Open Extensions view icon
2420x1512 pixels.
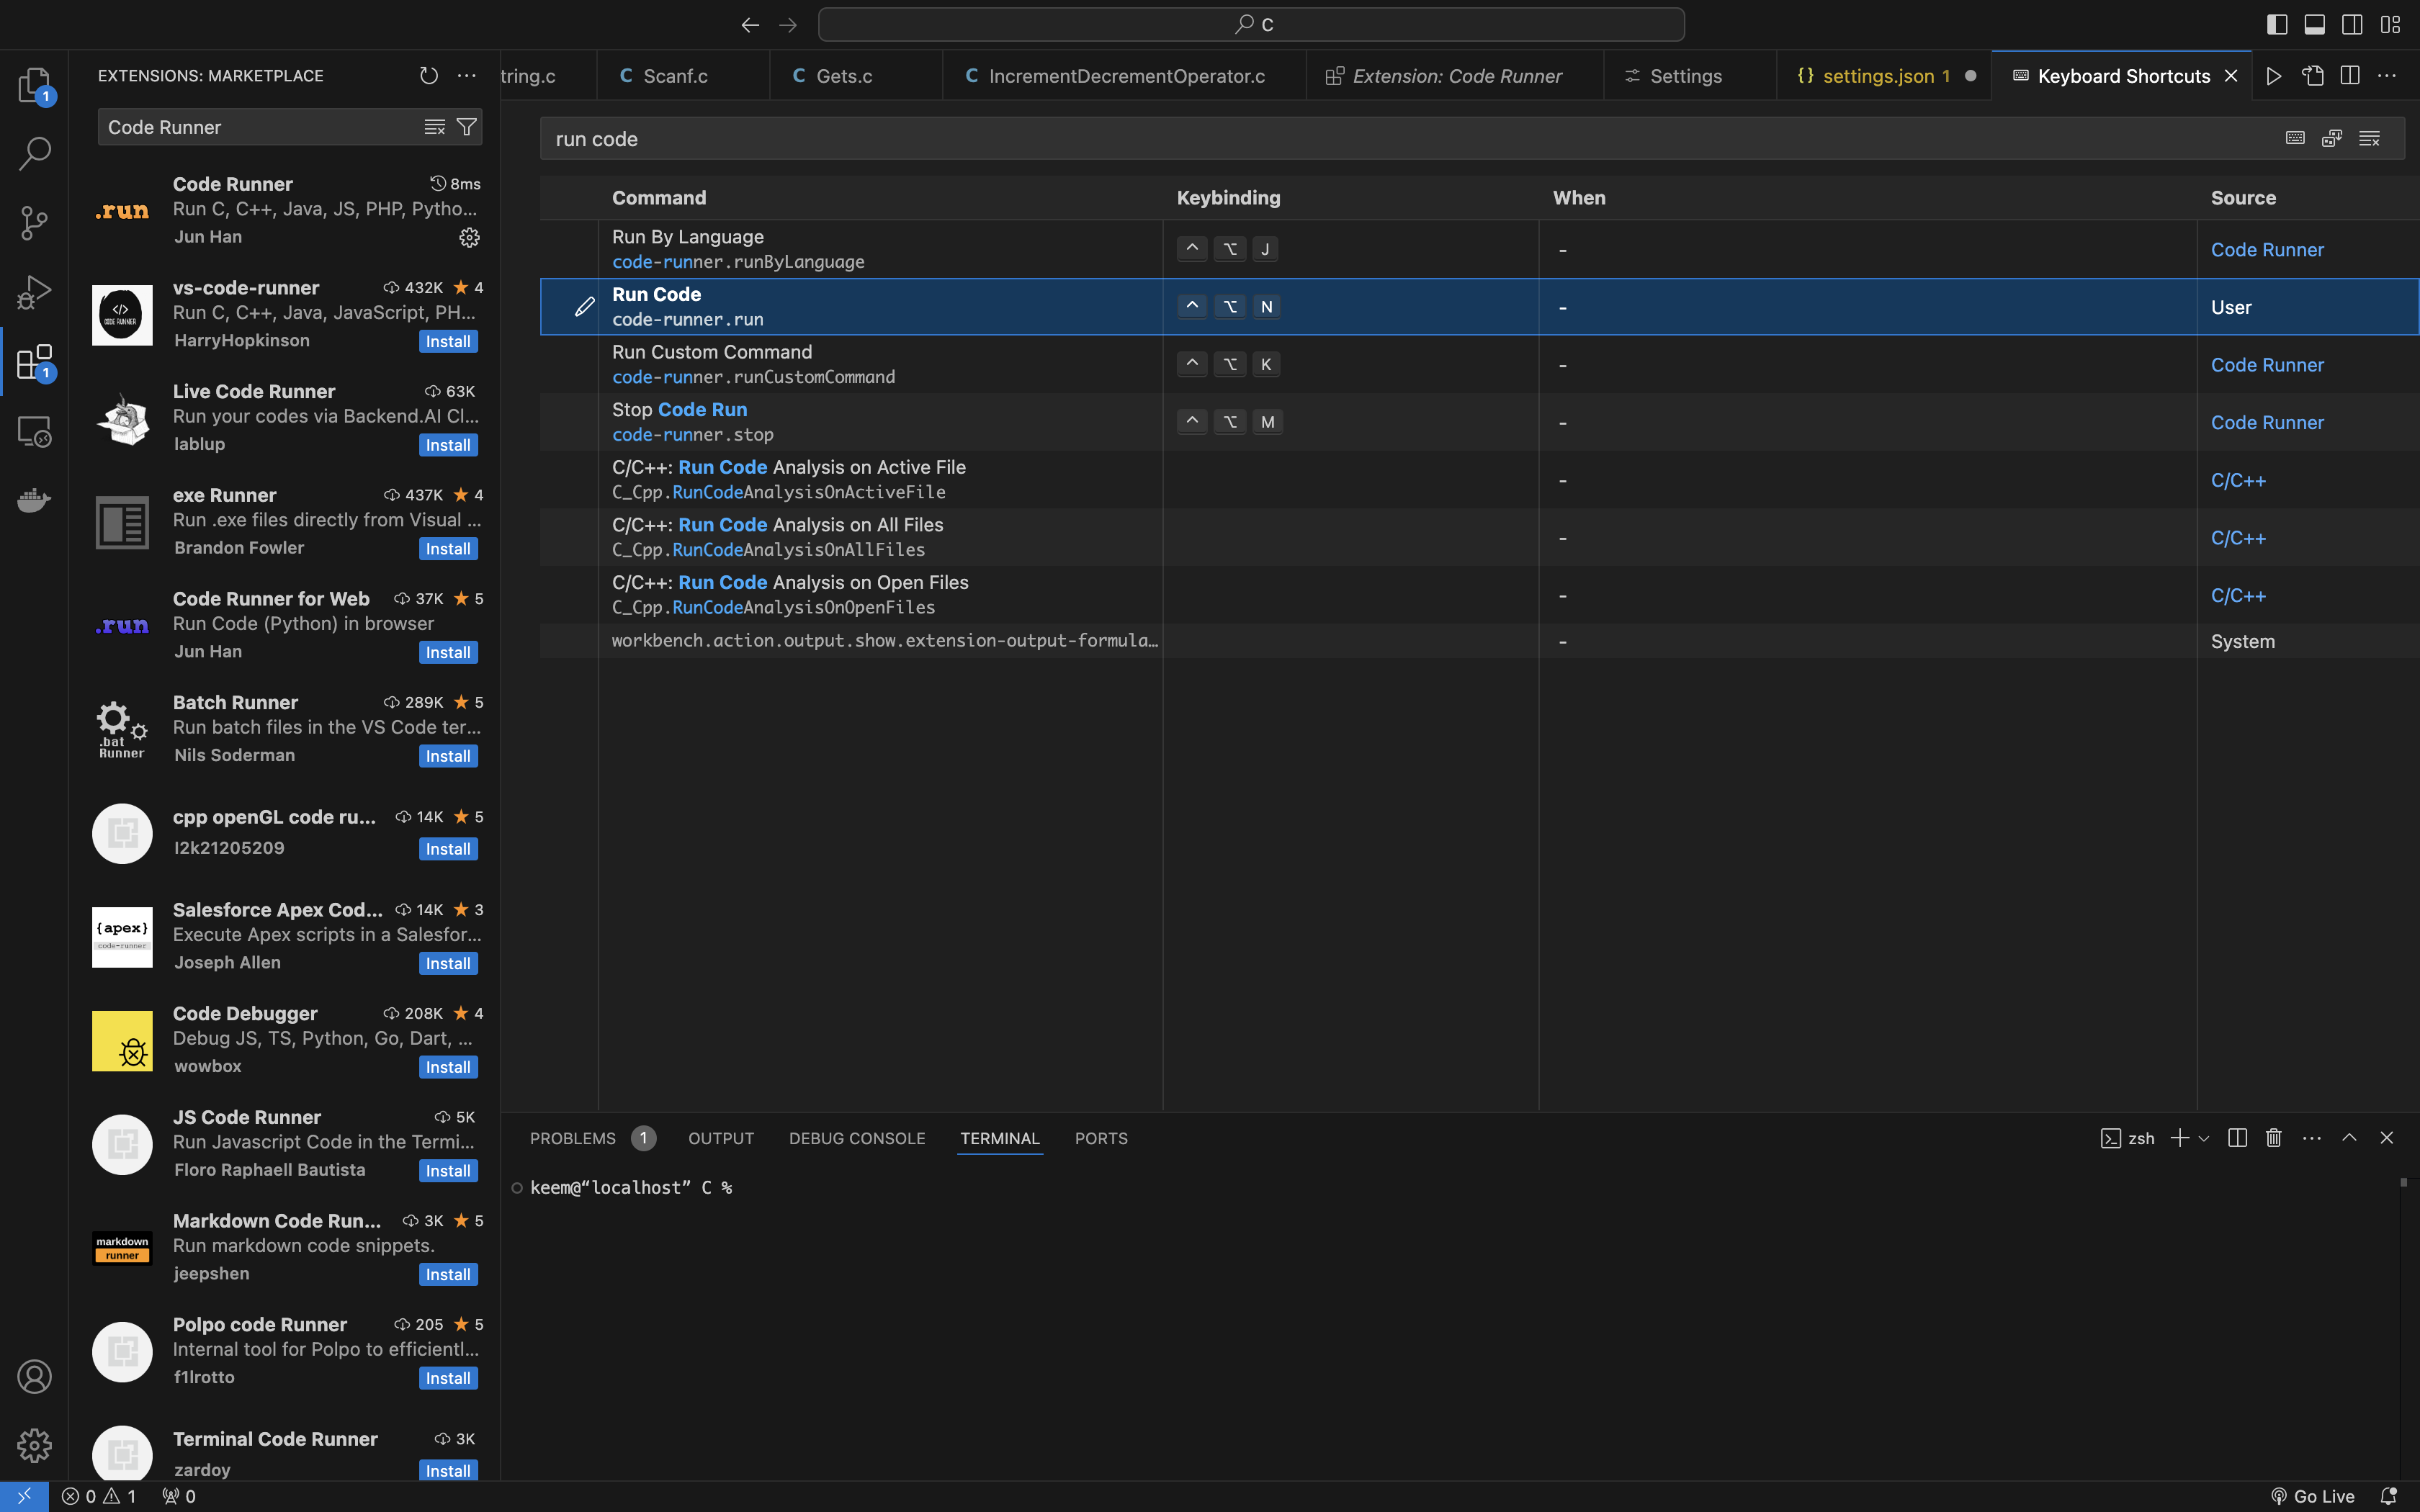34,362
